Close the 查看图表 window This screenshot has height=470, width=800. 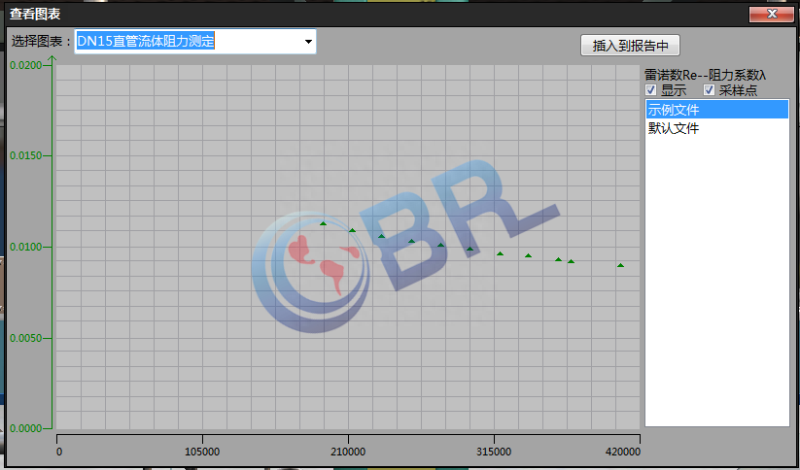(773, 14)
